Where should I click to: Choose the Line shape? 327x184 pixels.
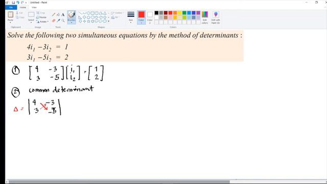coord(80,13)
